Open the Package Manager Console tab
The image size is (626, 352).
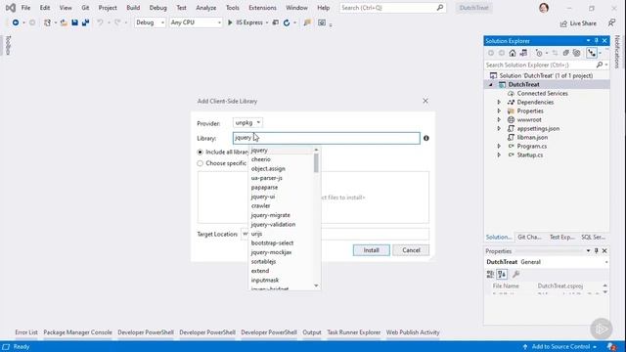(x=78, y=332)
